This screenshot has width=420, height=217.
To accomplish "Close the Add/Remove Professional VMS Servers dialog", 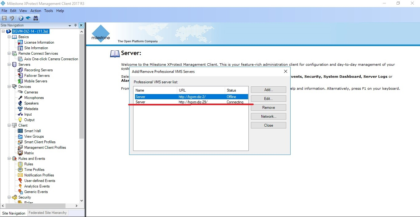I will click(x=285, y=71).
